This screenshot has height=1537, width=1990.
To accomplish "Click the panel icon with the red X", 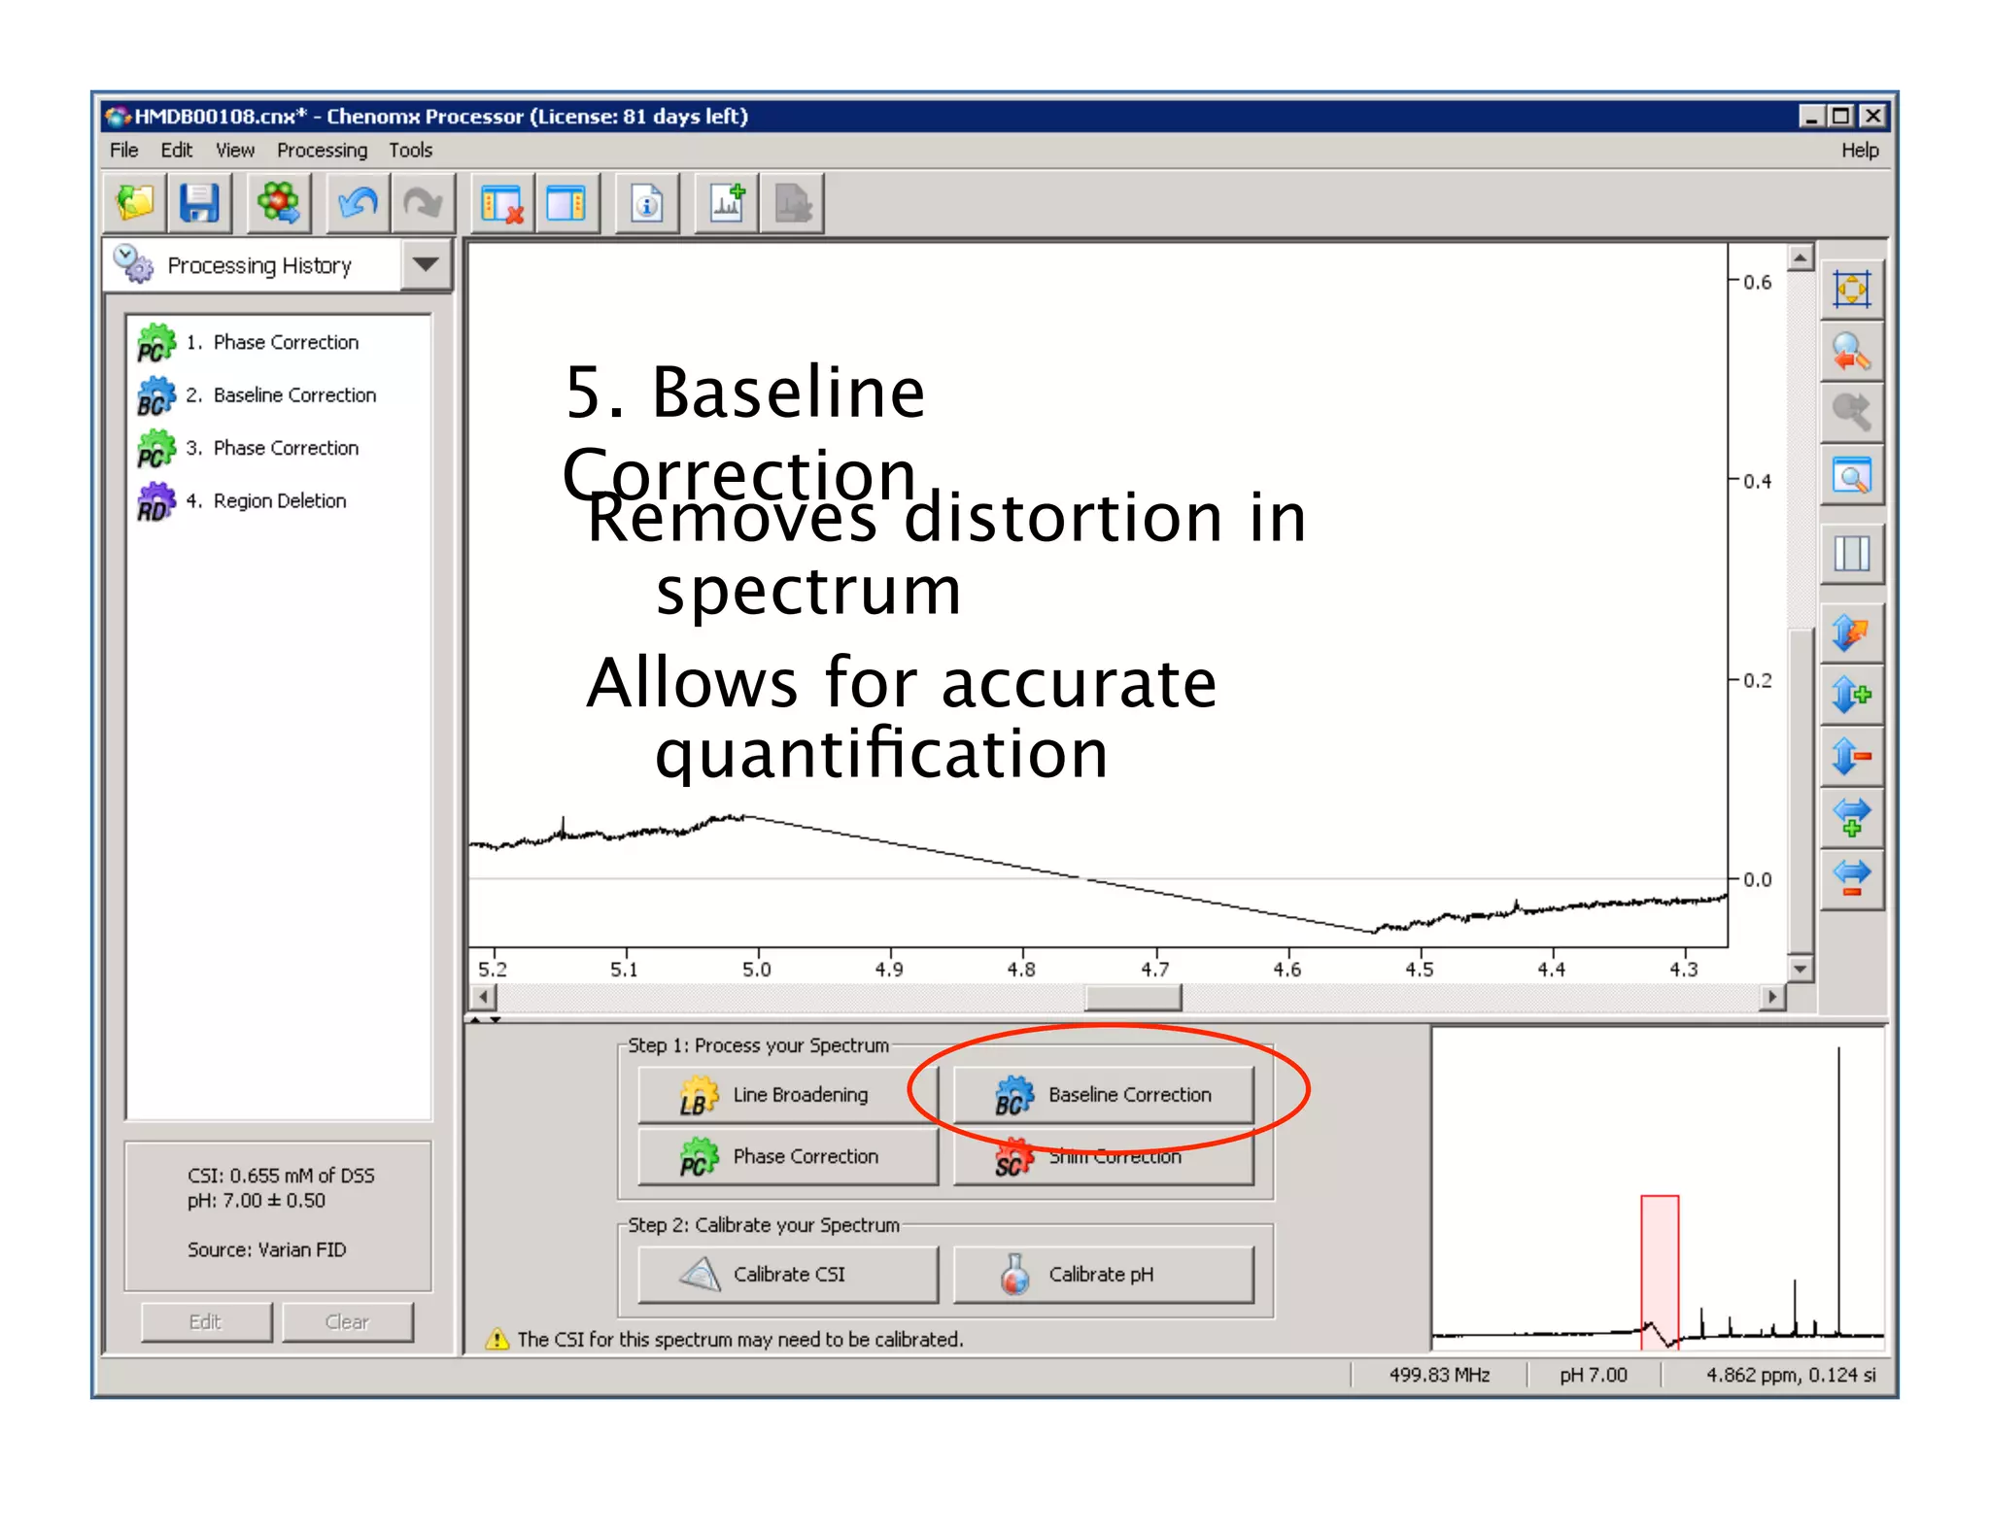I will [x=502, y=204].
